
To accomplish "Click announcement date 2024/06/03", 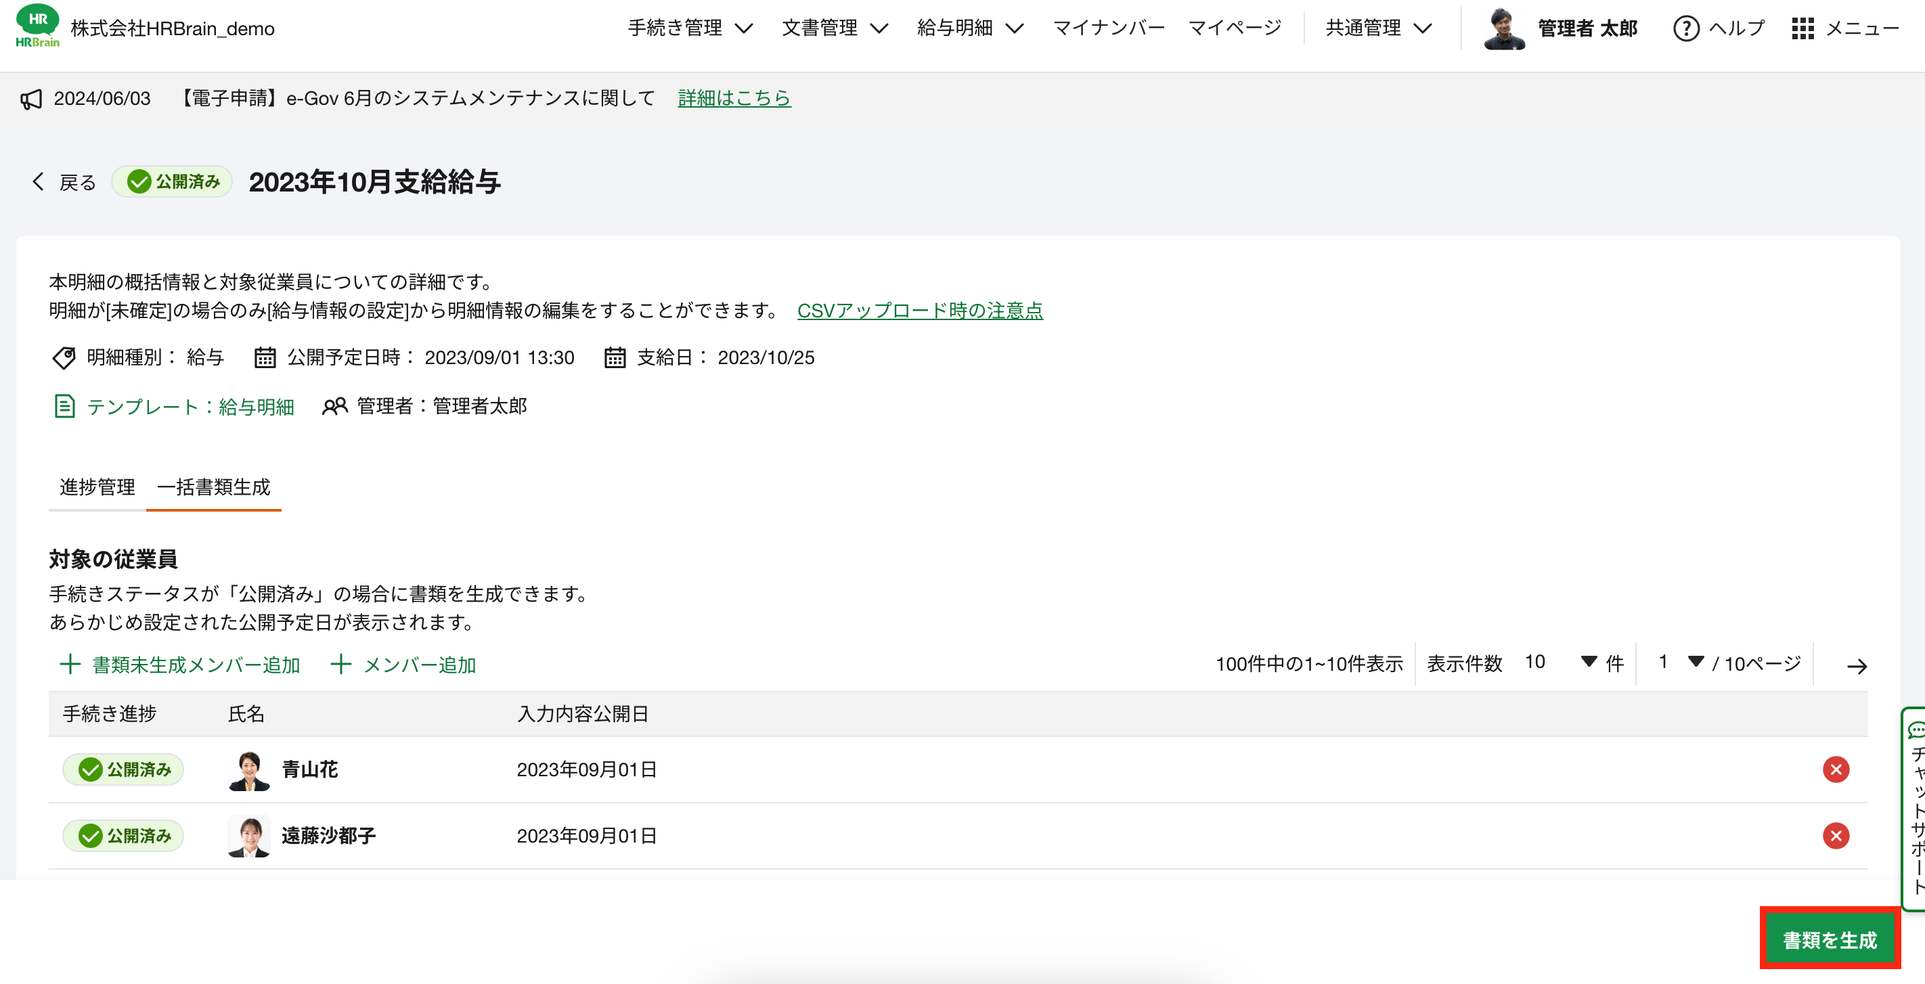I will 102,99.
